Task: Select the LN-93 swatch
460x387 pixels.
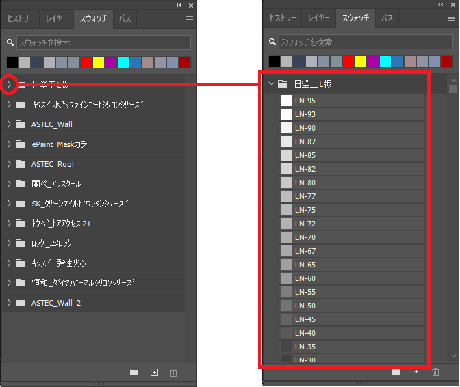Action: click(351, 114)
